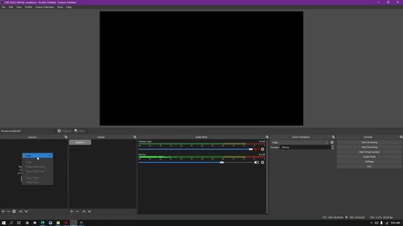Move scene down in Scenes toolbar

[89, 212]
